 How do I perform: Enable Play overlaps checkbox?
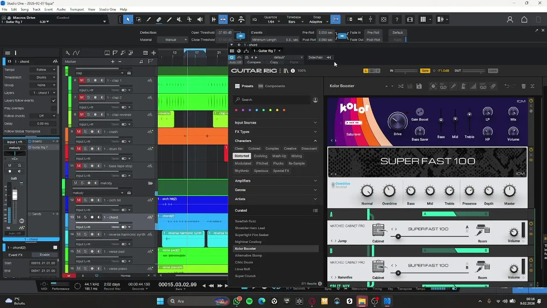click(x=53, y=108)
